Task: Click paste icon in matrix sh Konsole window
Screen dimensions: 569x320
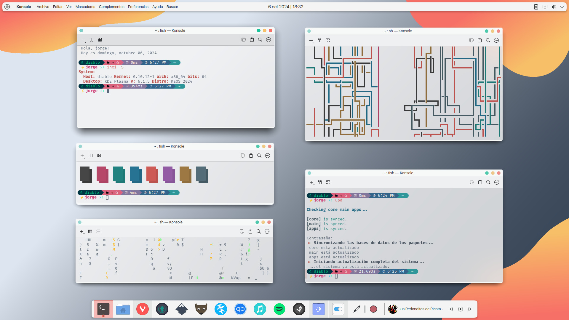Action: pos(250,231)
